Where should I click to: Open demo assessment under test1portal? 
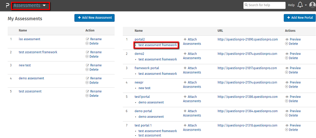[x=151, y=102]
